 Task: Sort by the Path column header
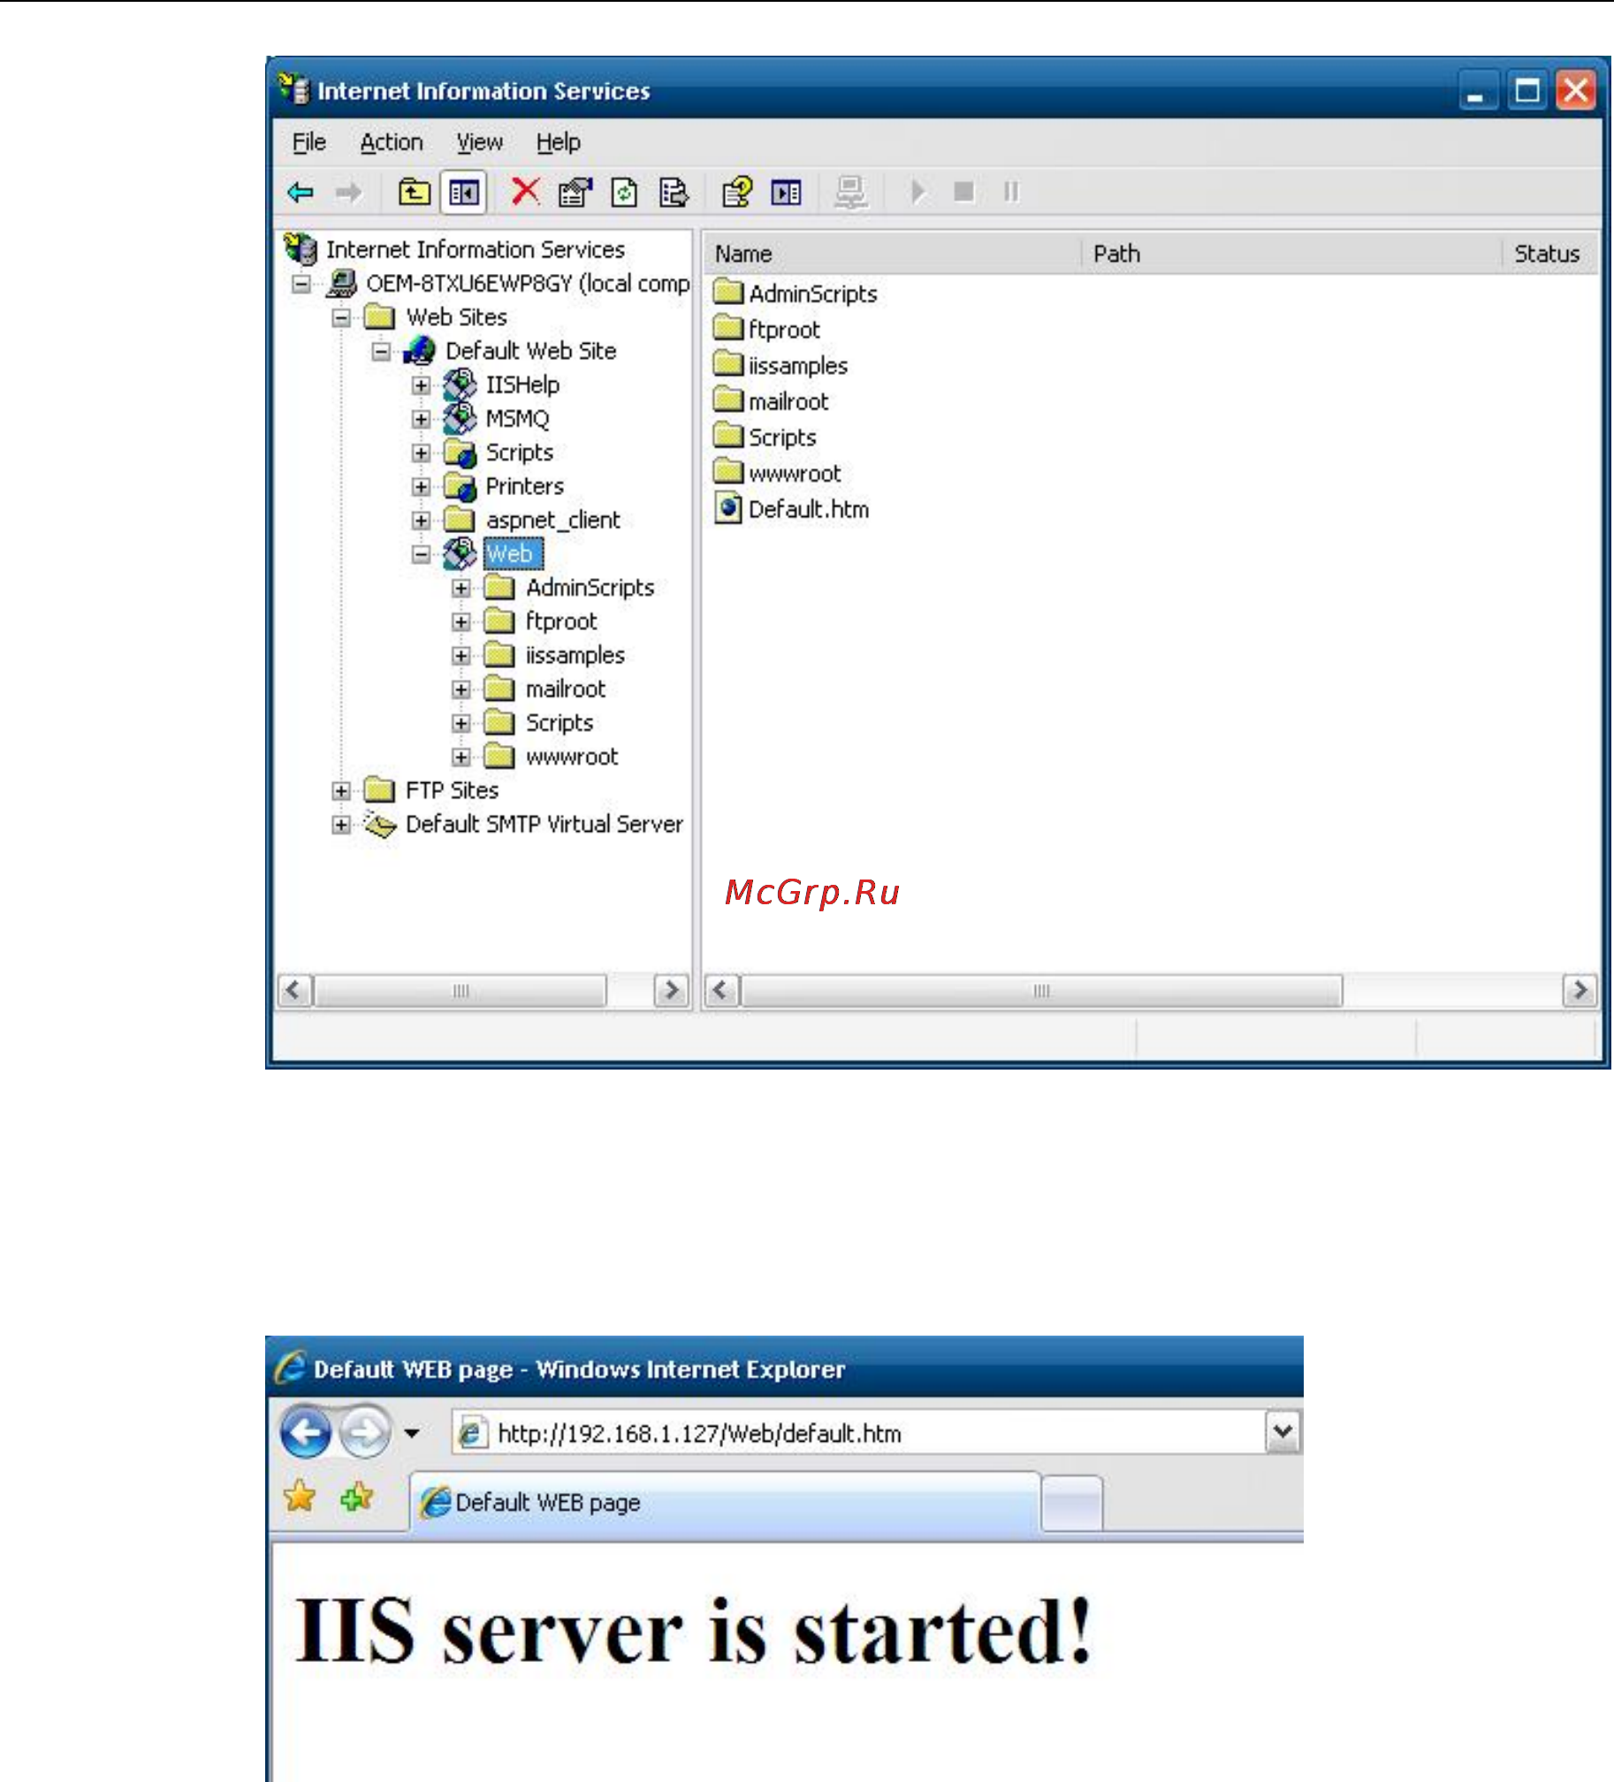click(x=1291, y=255)
